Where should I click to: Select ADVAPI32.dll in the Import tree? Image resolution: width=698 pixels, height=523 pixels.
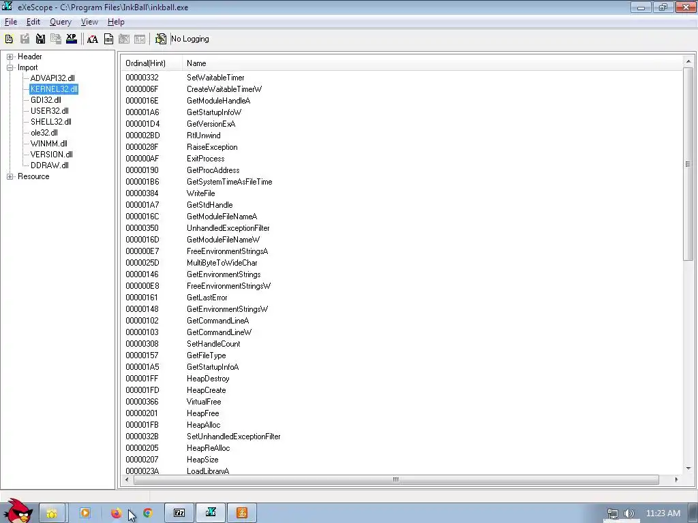[52, 78]
